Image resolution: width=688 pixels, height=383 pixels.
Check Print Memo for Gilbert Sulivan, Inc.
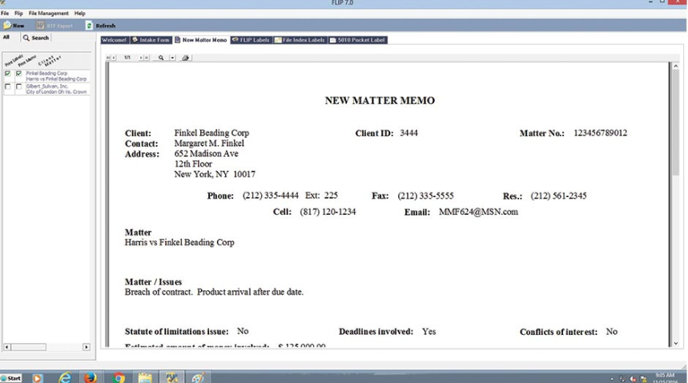[x=18, y=87]
